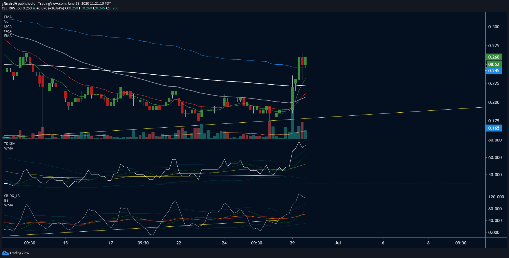
Task: Click the 8 date label on time axis
Action: pos(428,243)
